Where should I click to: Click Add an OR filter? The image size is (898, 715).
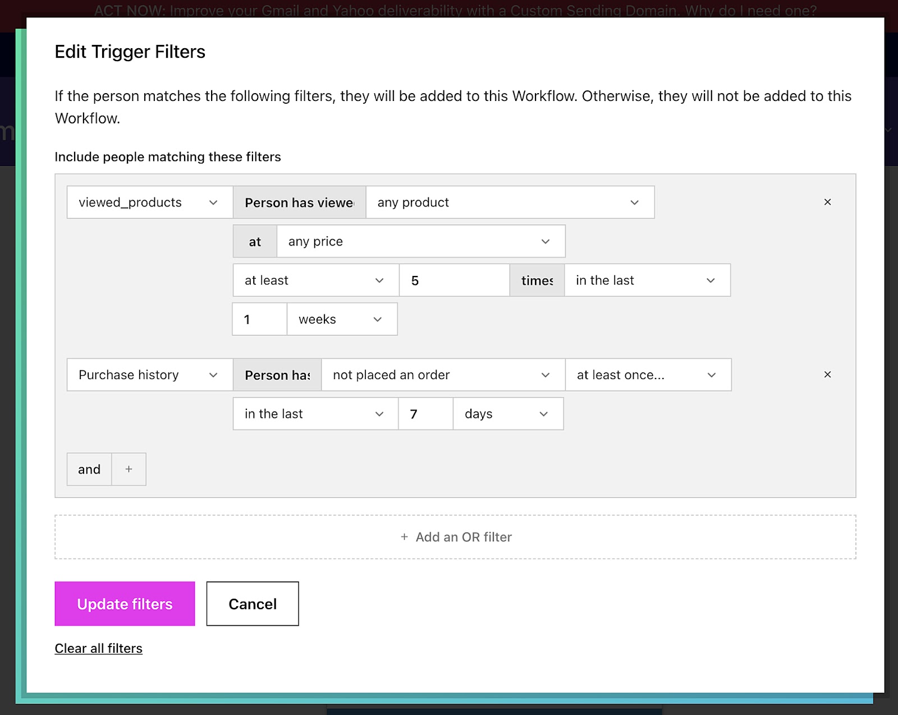tap(455, 537)
